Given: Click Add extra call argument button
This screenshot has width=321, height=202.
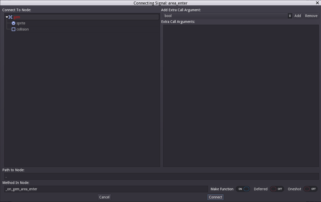Looking at the screenshot, I should (298, 16).
